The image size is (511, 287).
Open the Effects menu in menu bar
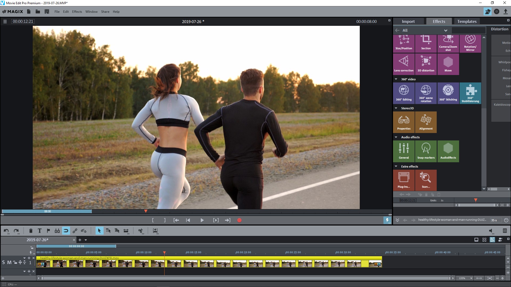tap(77, 12)
